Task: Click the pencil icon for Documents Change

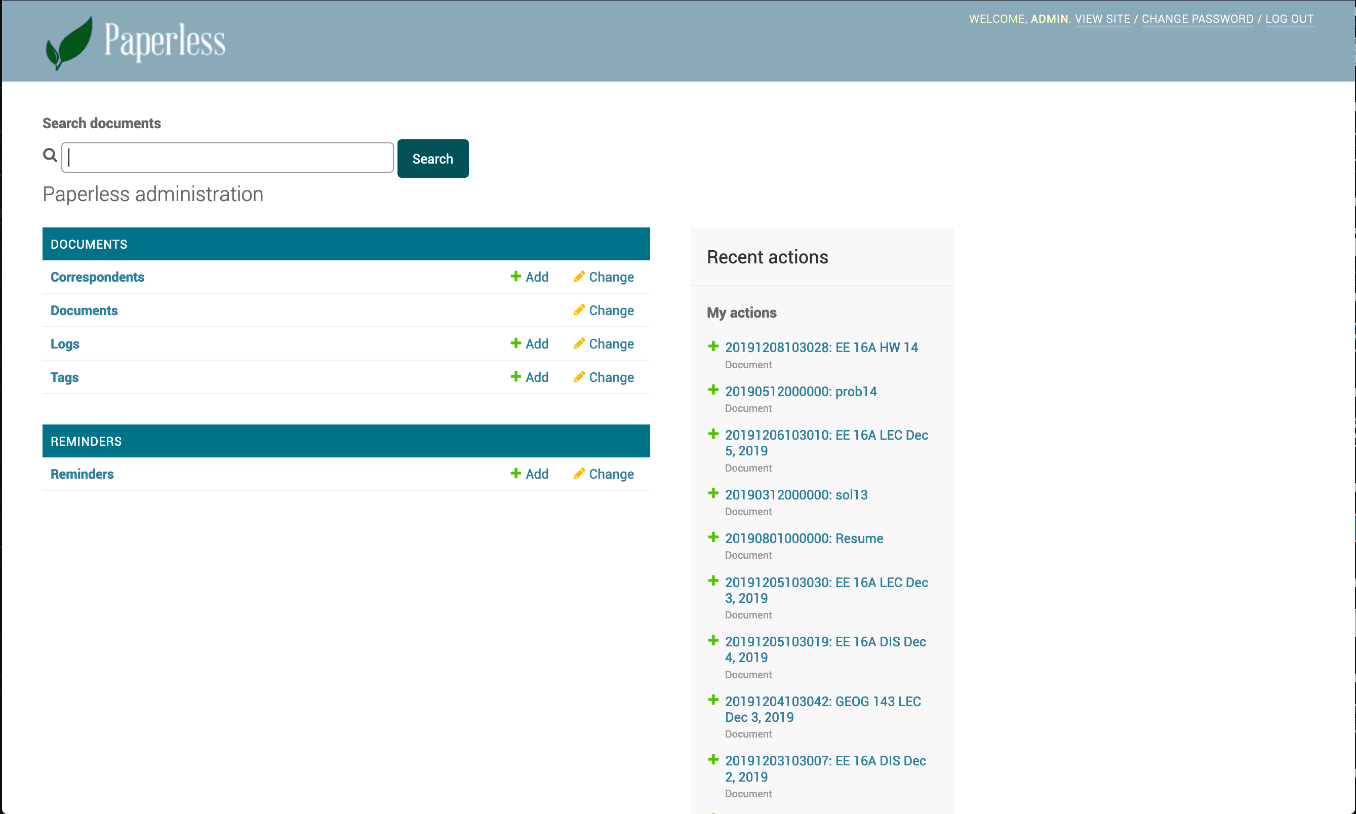Action: [579, 309]
